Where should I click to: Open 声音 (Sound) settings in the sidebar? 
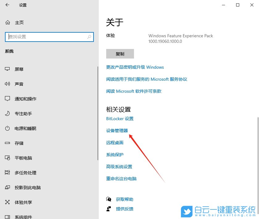click(19, 84)
